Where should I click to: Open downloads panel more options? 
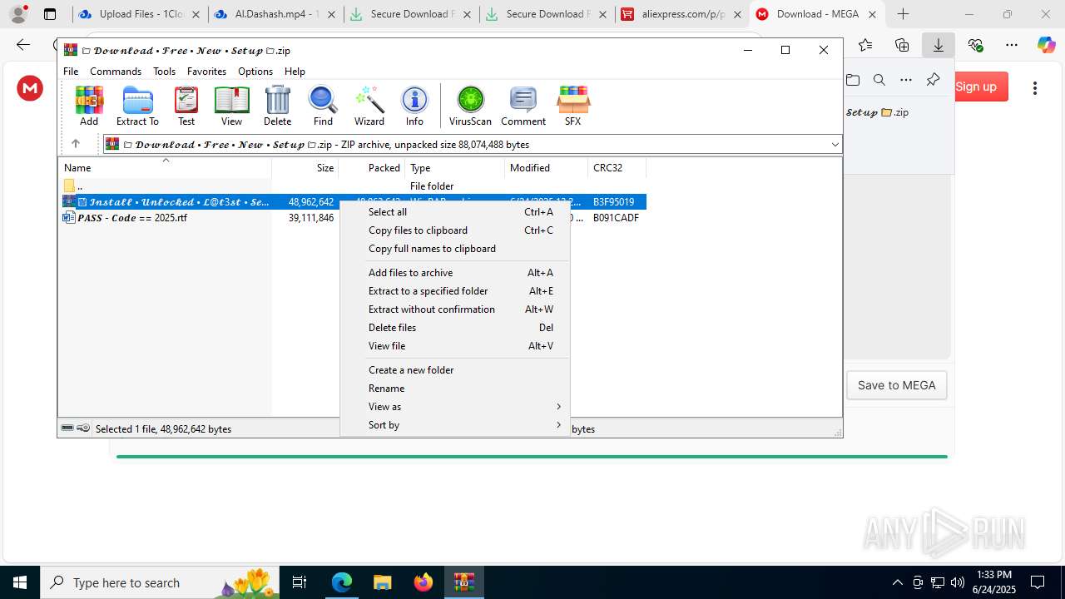coord(906,80)
